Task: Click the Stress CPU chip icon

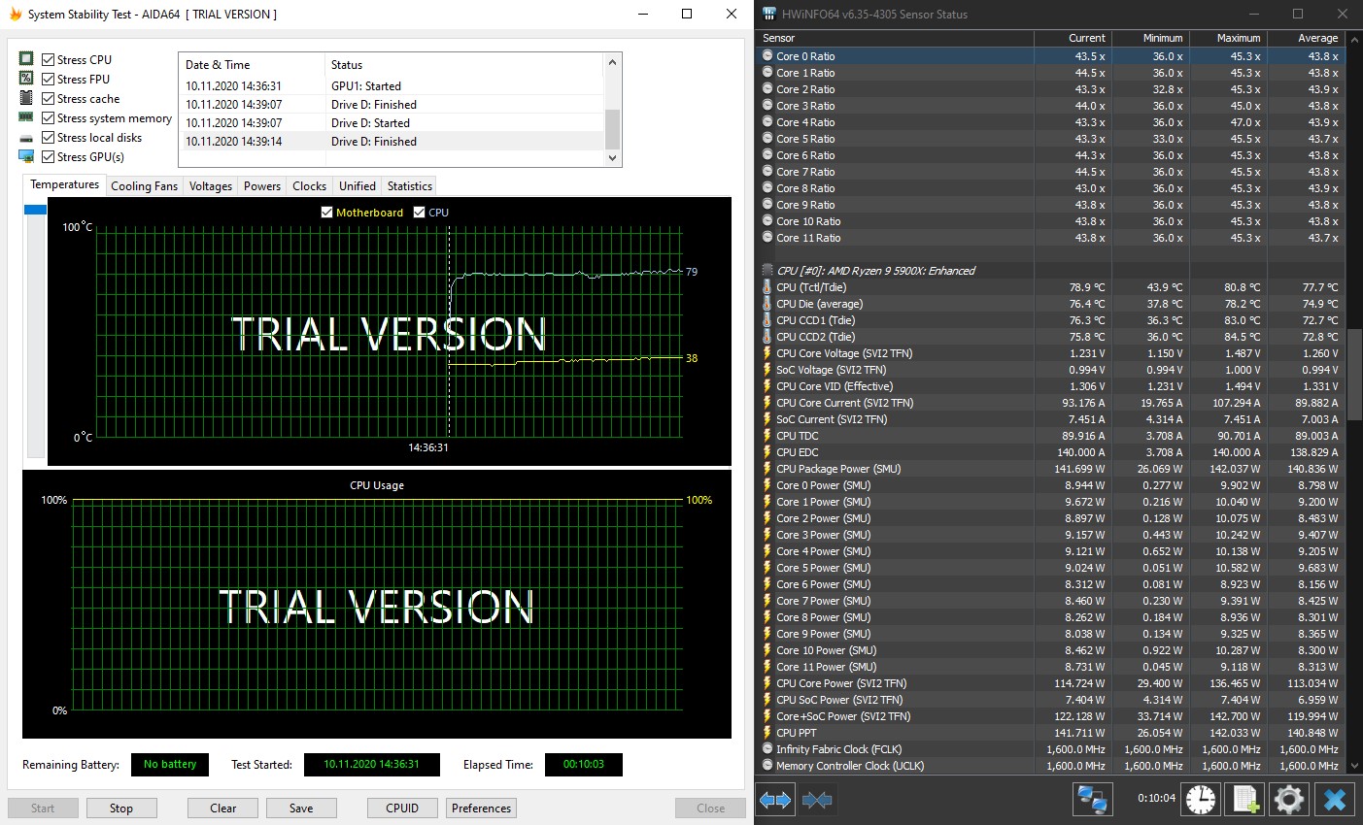Action: click(26, 59)
